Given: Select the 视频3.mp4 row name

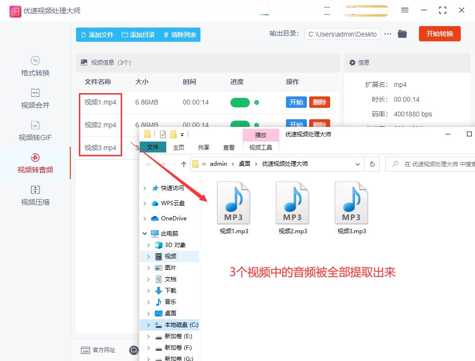Looking at the screenshot, I should coord(100,148).
